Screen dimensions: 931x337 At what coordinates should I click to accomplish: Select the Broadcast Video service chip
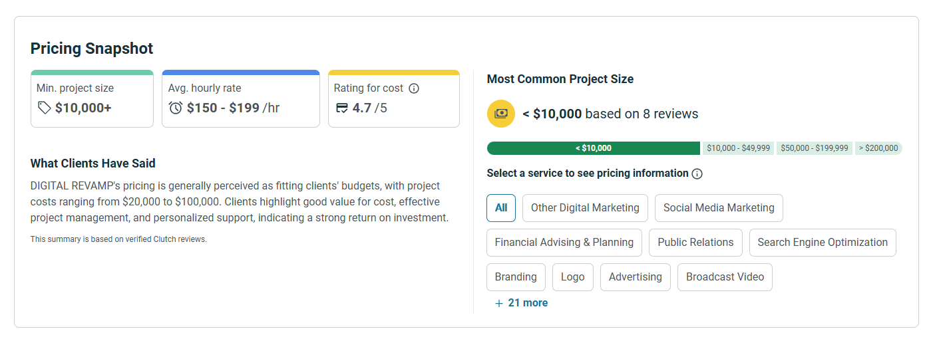(725, 277)
